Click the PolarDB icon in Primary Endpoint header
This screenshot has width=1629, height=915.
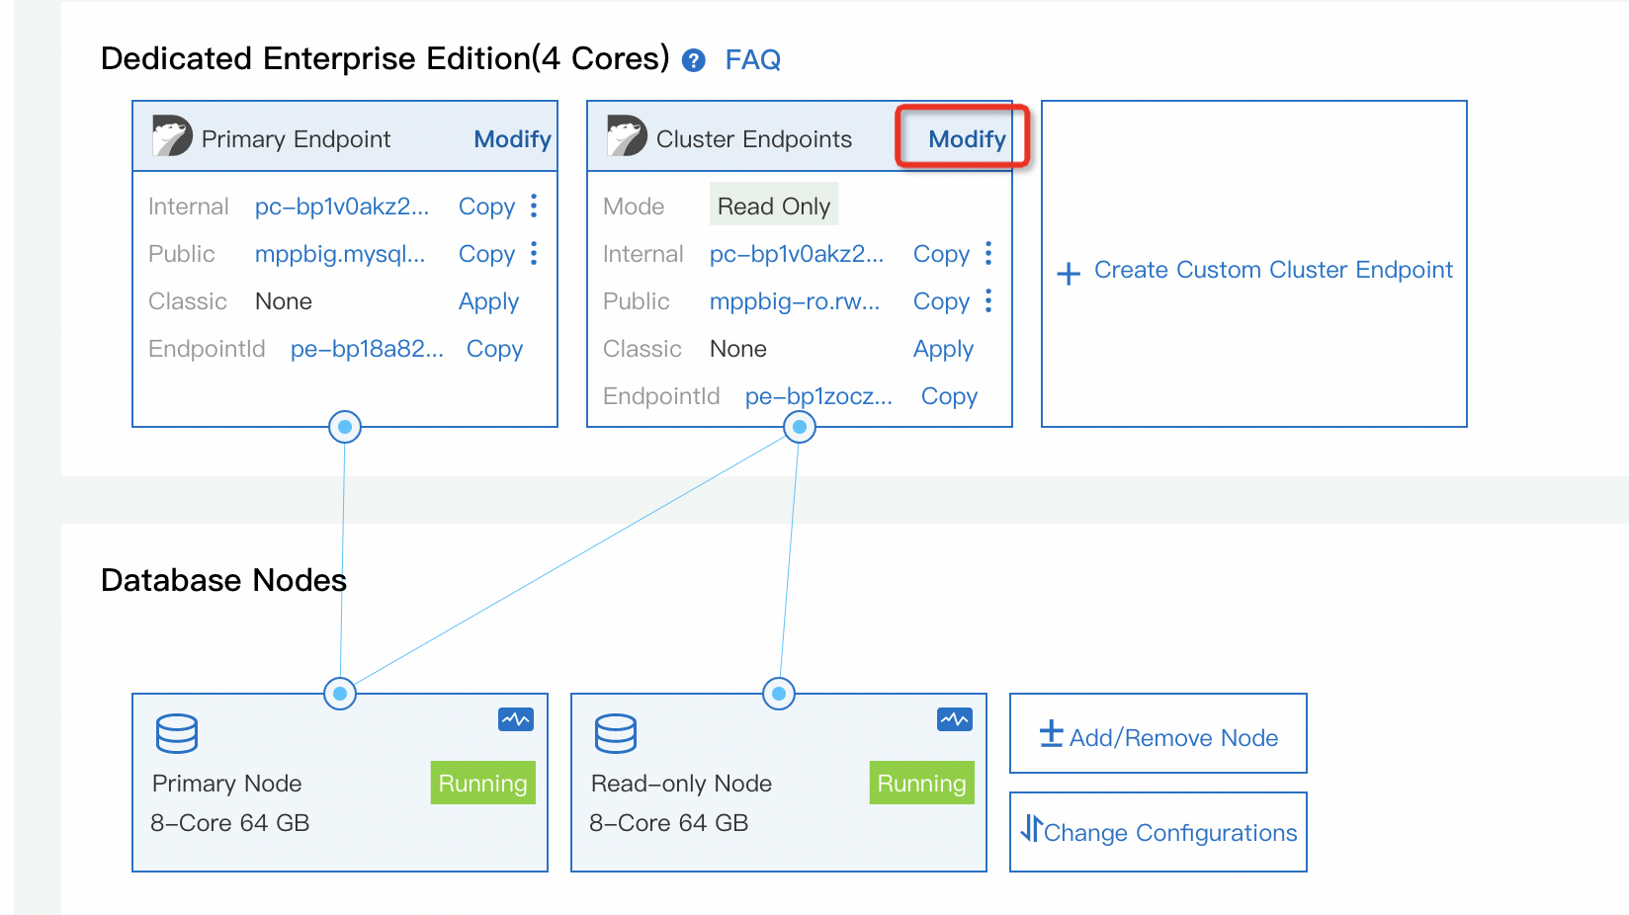tap(172, 135)
